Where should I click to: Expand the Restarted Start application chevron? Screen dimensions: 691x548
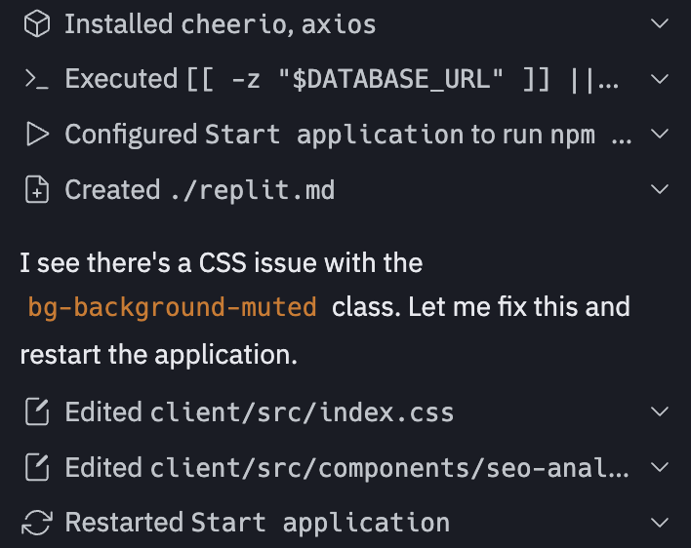[659, 523]
